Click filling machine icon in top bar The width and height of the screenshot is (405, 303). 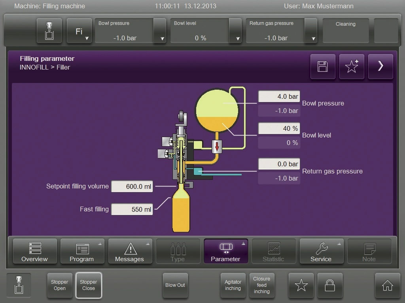tap(49, 31)
